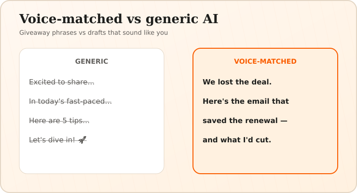This screenshot has height=193, width=357.
Task: Click the word 'Voice-matched' in the main title
Action: (71, 19)
